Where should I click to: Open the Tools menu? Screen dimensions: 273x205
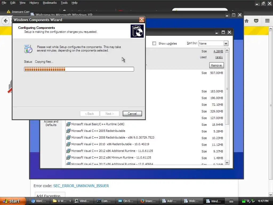pos(64,3)
